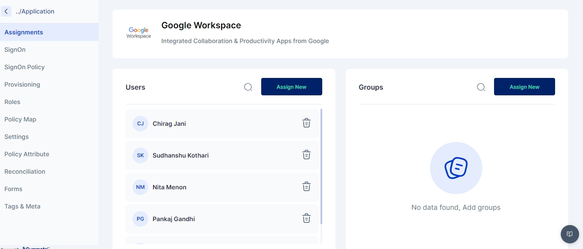
Task: Select Chirag Jani CJ avatar
Action: coord(140,124)
